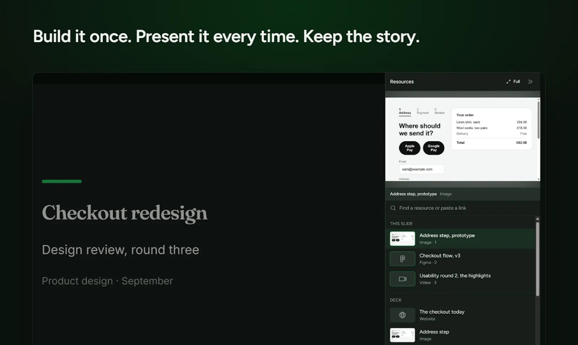This screenshot has height=345, width=578.
Task: Click the 'THIS SLIDE' section header
Action: (x=401, y=224)
